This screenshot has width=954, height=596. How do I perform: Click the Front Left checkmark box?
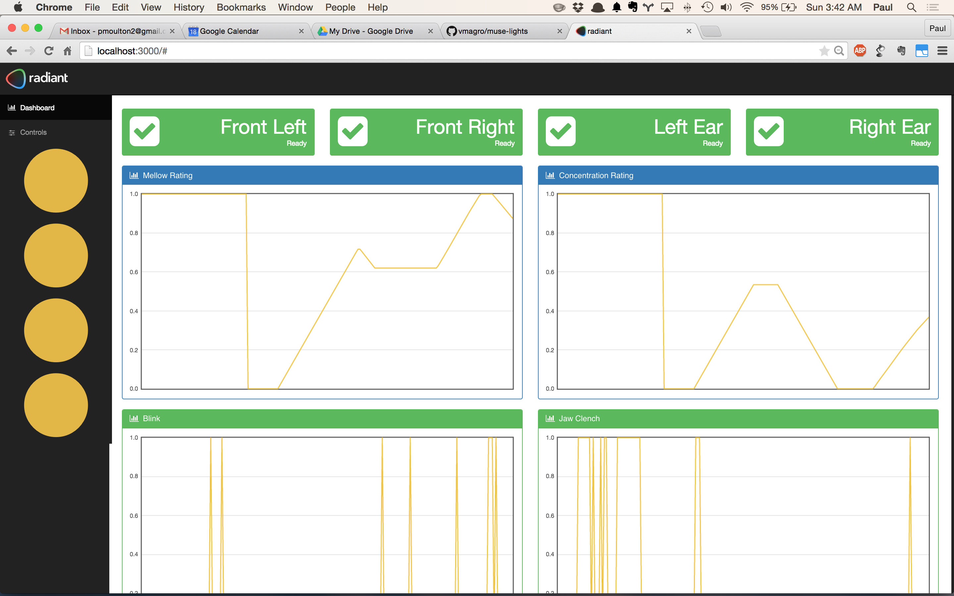pos(145,132)
